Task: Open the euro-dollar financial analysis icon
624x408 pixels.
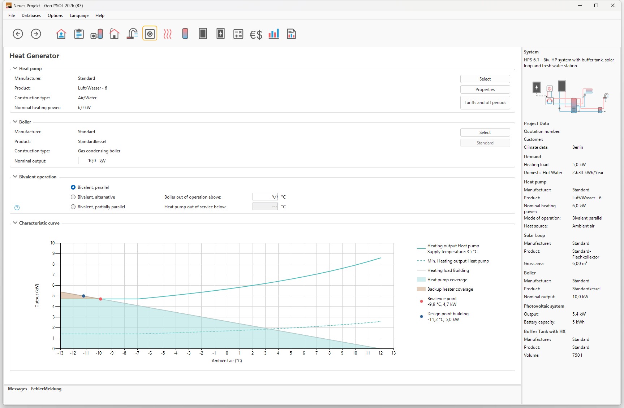Action: click(256, 34)
